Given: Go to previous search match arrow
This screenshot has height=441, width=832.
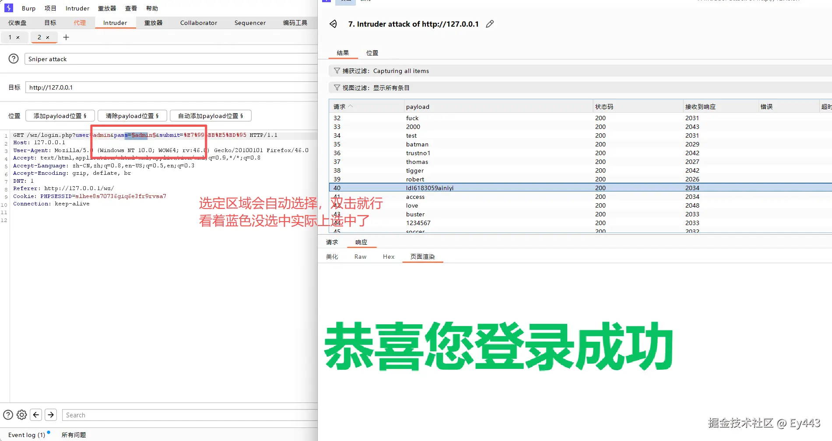Looking at the screenshot, I should 36,415.
